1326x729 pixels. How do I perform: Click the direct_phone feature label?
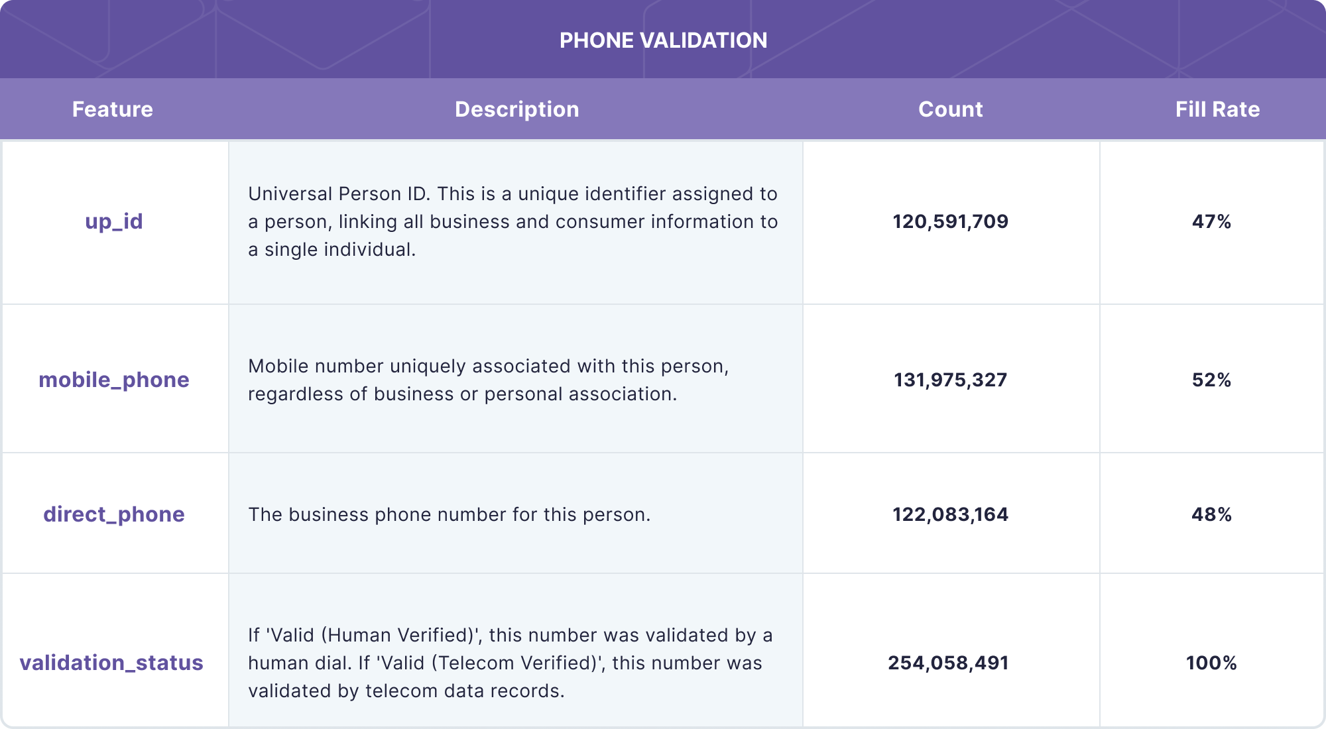(113, 513)
